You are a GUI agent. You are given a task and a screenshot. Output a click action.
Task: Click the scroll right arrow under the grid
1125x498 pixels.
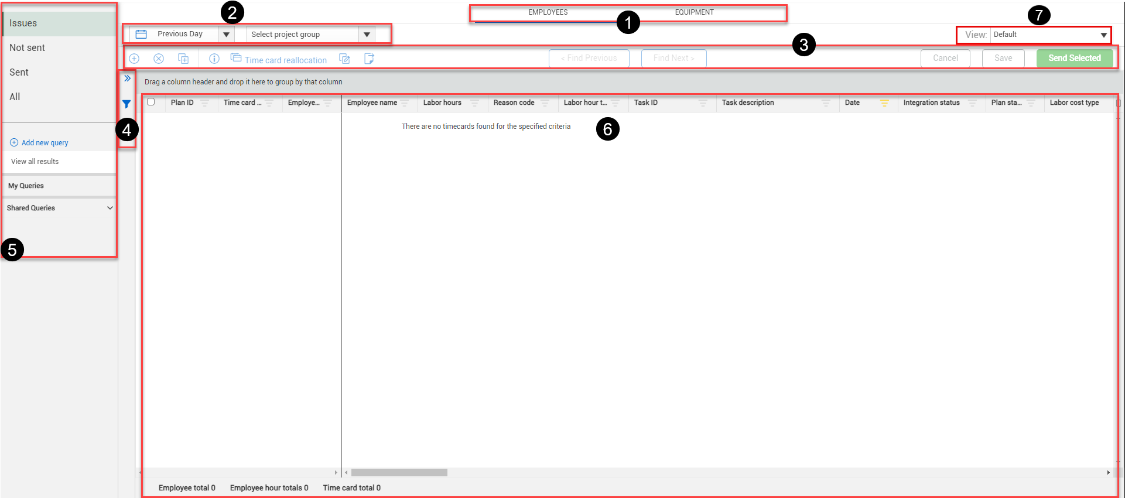pos(1108,473)
